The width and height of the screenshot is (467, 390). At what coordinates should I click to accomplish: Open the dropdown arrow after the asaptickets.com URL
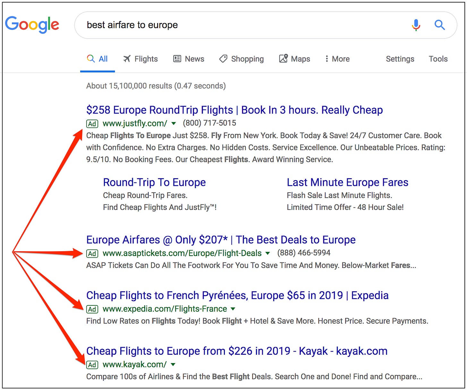(x=268, y=253)
